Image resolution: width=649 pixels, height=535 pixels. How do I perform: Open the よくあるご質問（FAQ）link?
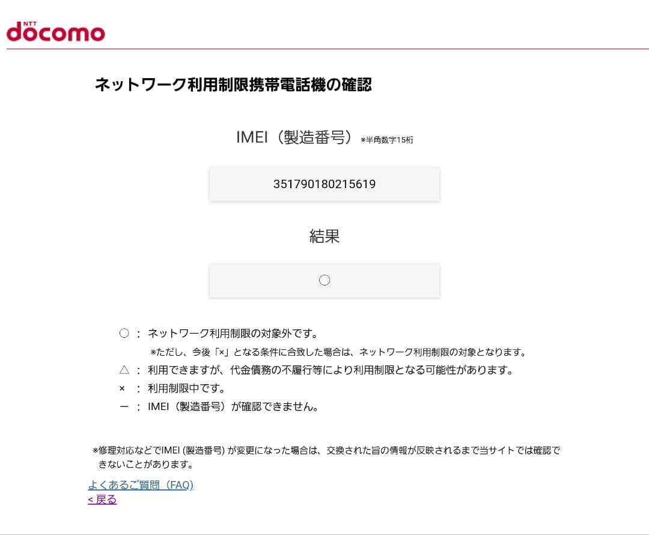pos(142,485)
